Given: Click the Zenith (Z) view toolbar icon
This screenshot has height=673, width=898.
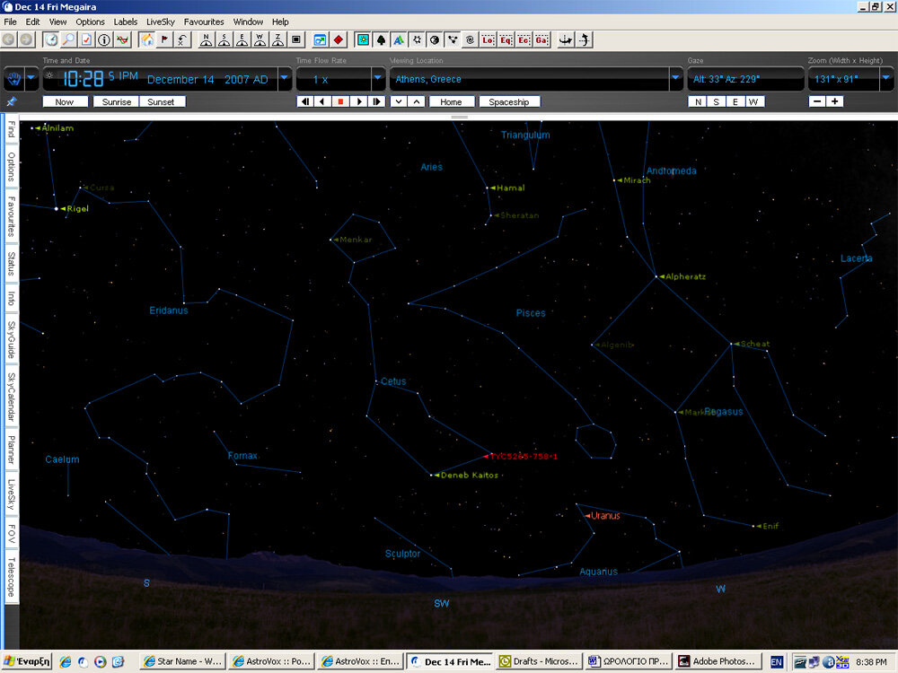Looking at the screenshot, I should tap(277, 39).
